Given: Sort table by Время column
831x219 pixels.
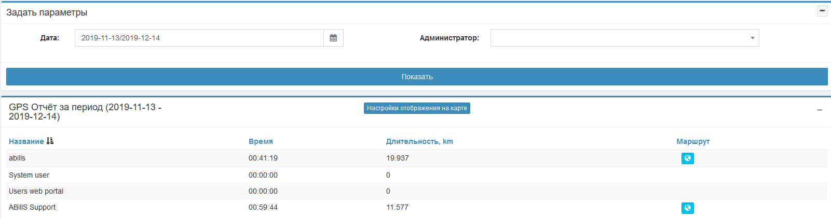Looking at the screenshot, I should tap(261, 141).
